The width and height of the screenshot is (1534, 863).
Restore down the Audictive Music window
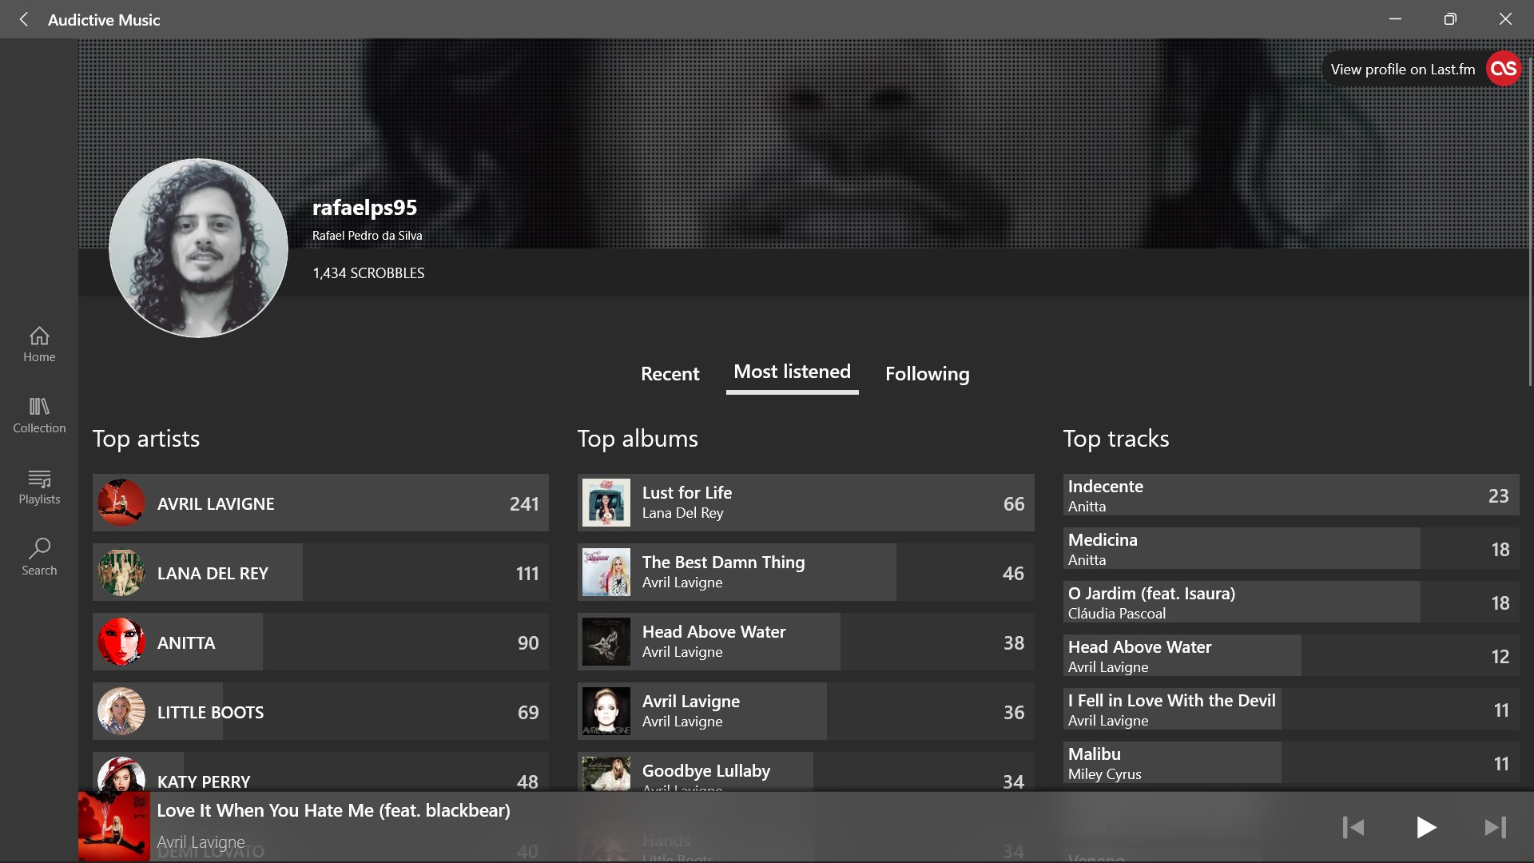(x=1450, y=19)
